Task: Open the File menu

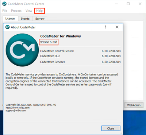Action: (5, 11)
